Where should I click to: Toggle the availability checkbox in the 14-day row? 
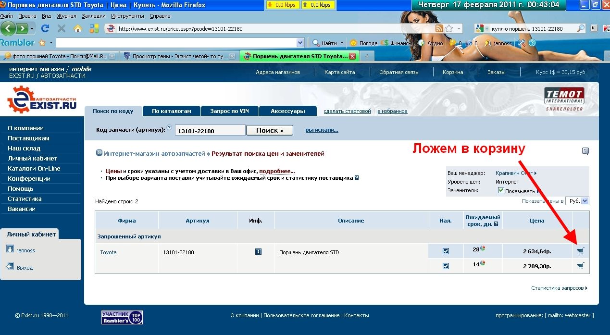[x=446, y=266]
